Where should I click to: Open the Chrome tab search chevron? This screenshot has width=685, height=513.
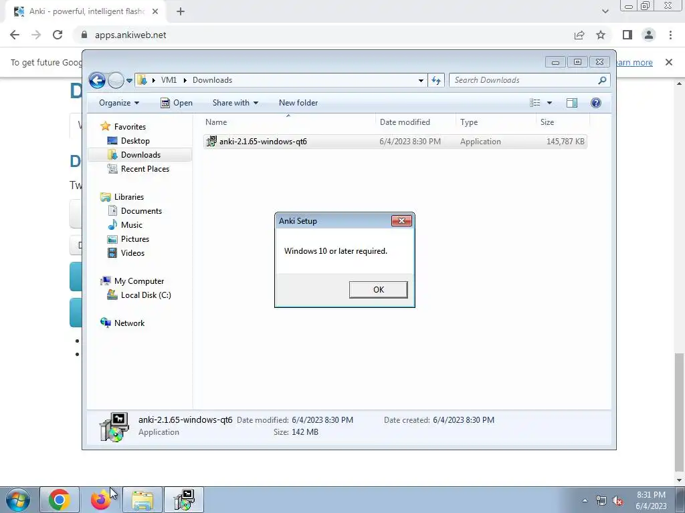tap(605, 12)
